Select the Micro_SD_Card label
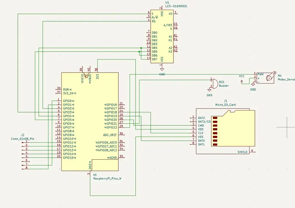295x208 pixels. click(x=225, y=105)
